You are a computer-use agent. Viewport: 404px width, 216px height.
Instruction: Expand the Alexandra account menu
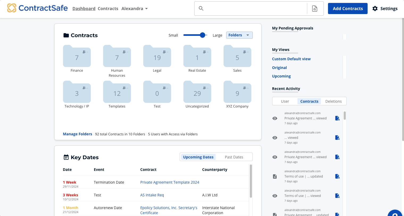(134, 8)
